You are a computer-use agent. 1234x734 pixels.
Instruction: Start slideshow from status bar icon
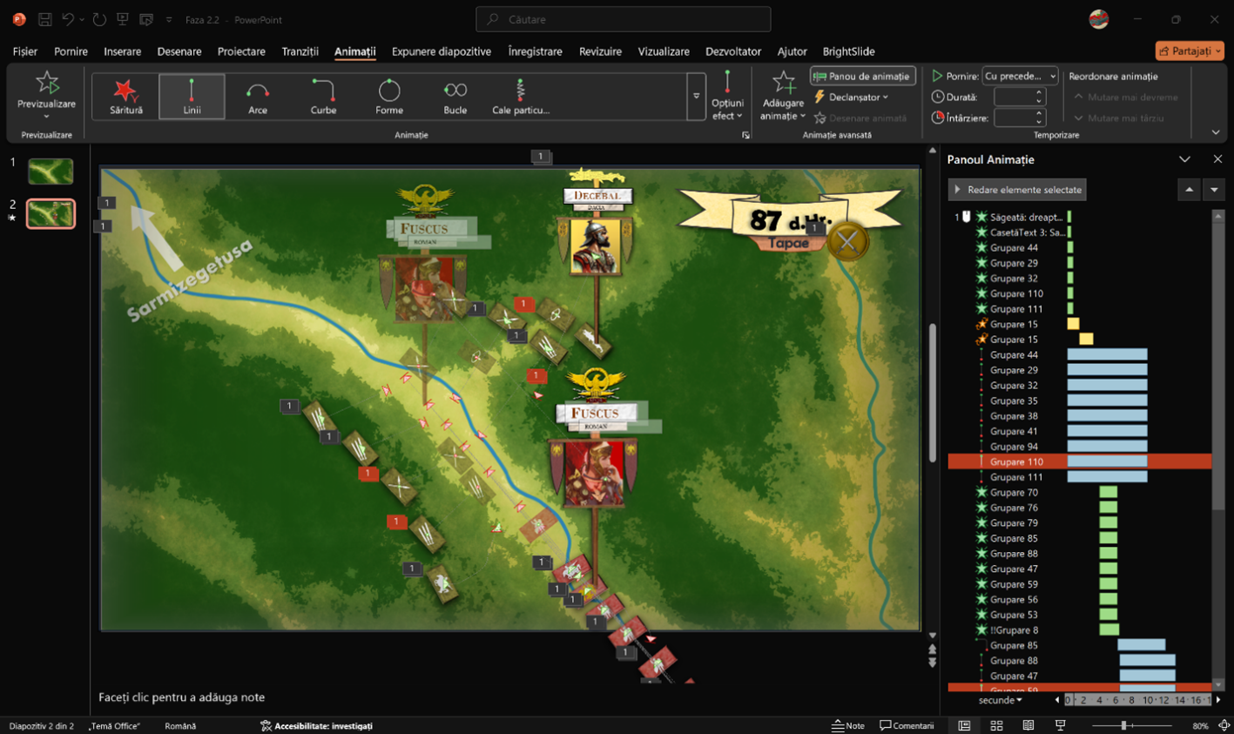point(1061,725)
